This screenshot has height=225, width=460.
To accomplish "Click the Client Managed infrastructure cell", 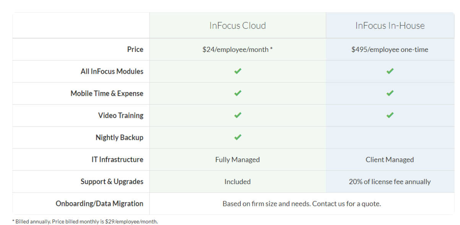I will pyautogui.click(x=390, y=160).
